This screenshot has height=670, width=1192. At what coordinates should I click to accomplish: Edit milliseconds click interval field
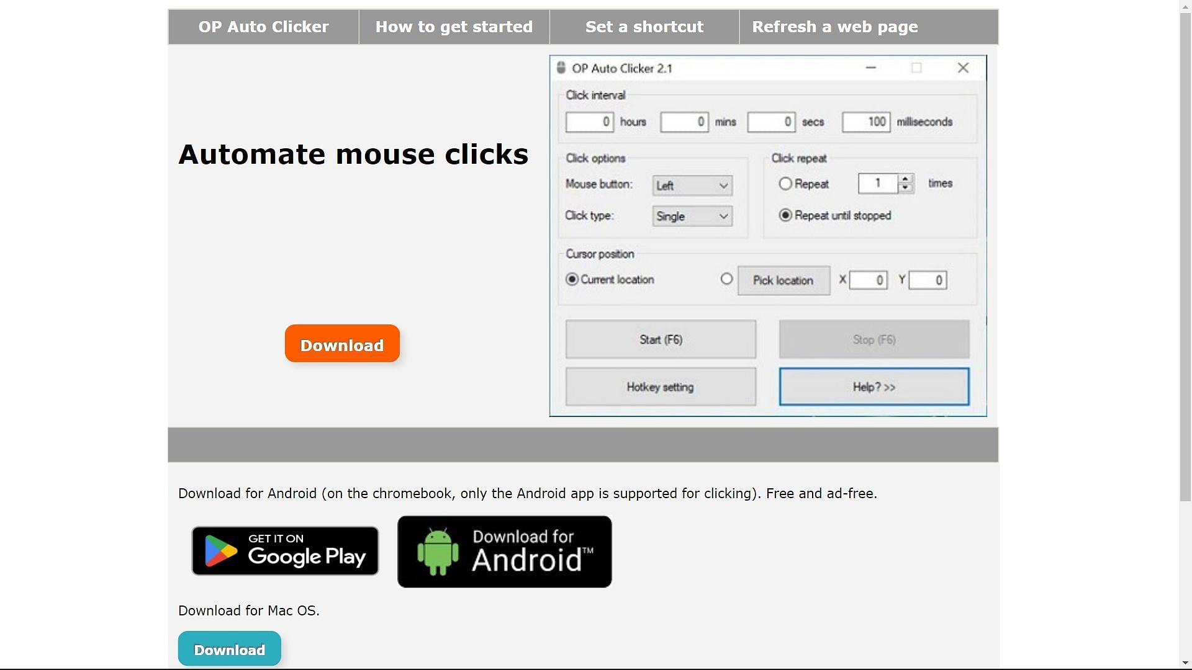865,121
